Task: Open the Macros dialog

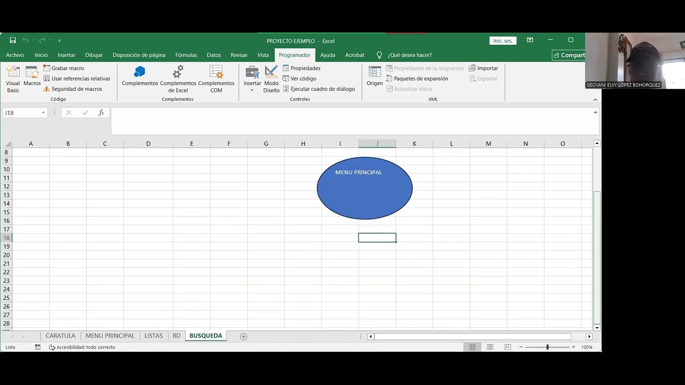Action: click(32, 76)
